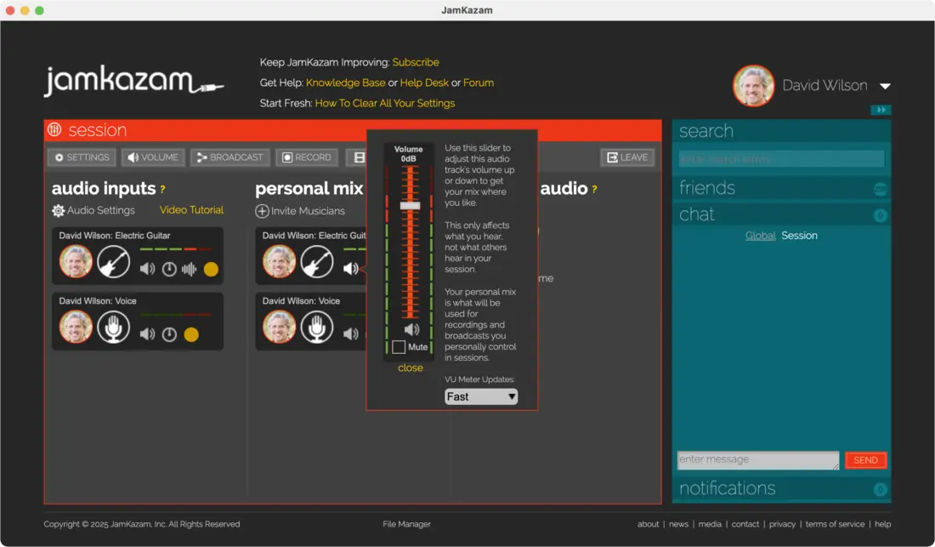Open the Subscribe link

416,62
